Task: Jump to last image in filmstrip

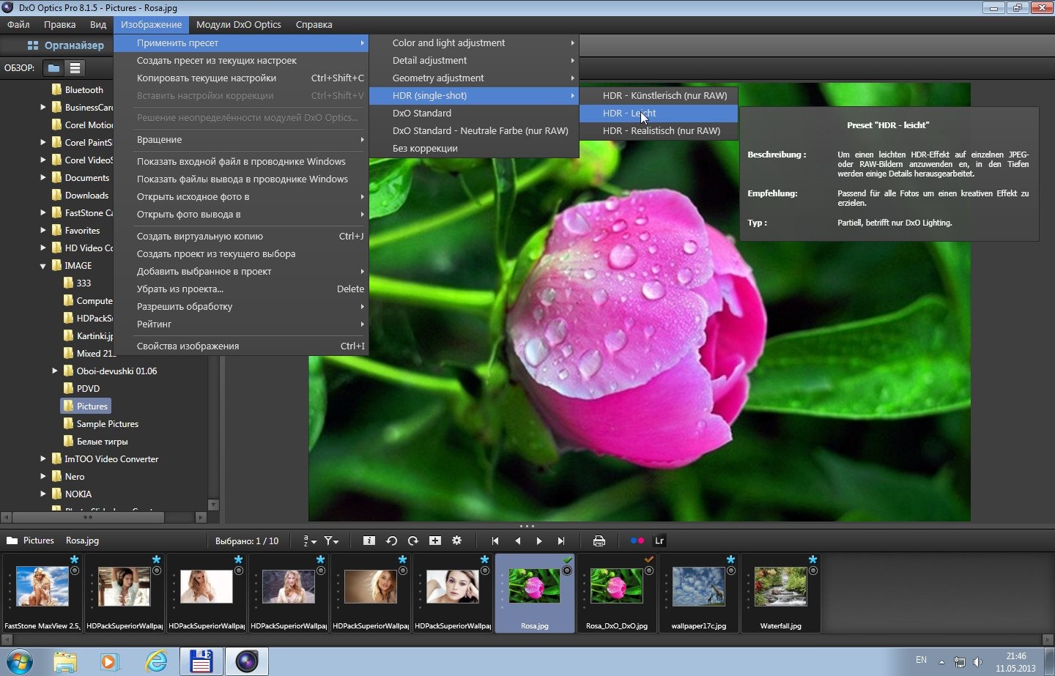Action: (561, 541)
